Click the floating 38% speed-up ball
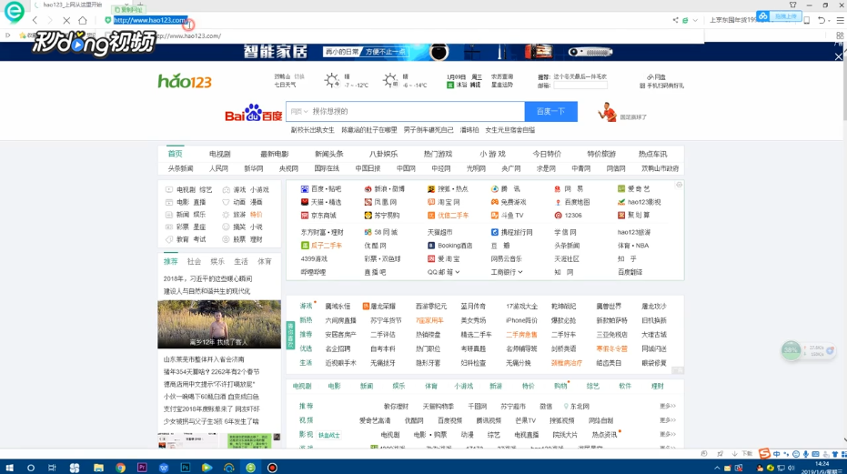 [x=792, y=350]
